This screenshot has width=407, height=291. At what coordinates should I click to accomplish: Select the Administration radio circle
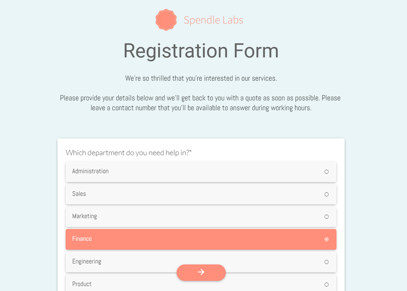[327, 172]
